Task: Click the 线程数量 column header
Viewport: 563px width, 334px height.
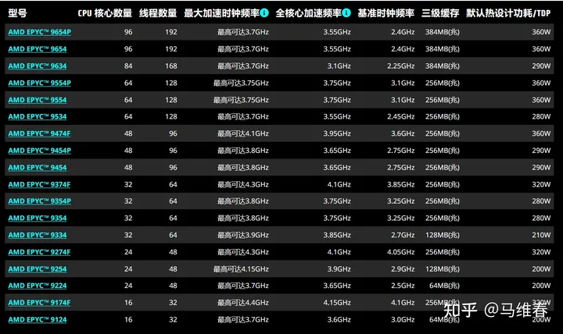Action: 158,13
